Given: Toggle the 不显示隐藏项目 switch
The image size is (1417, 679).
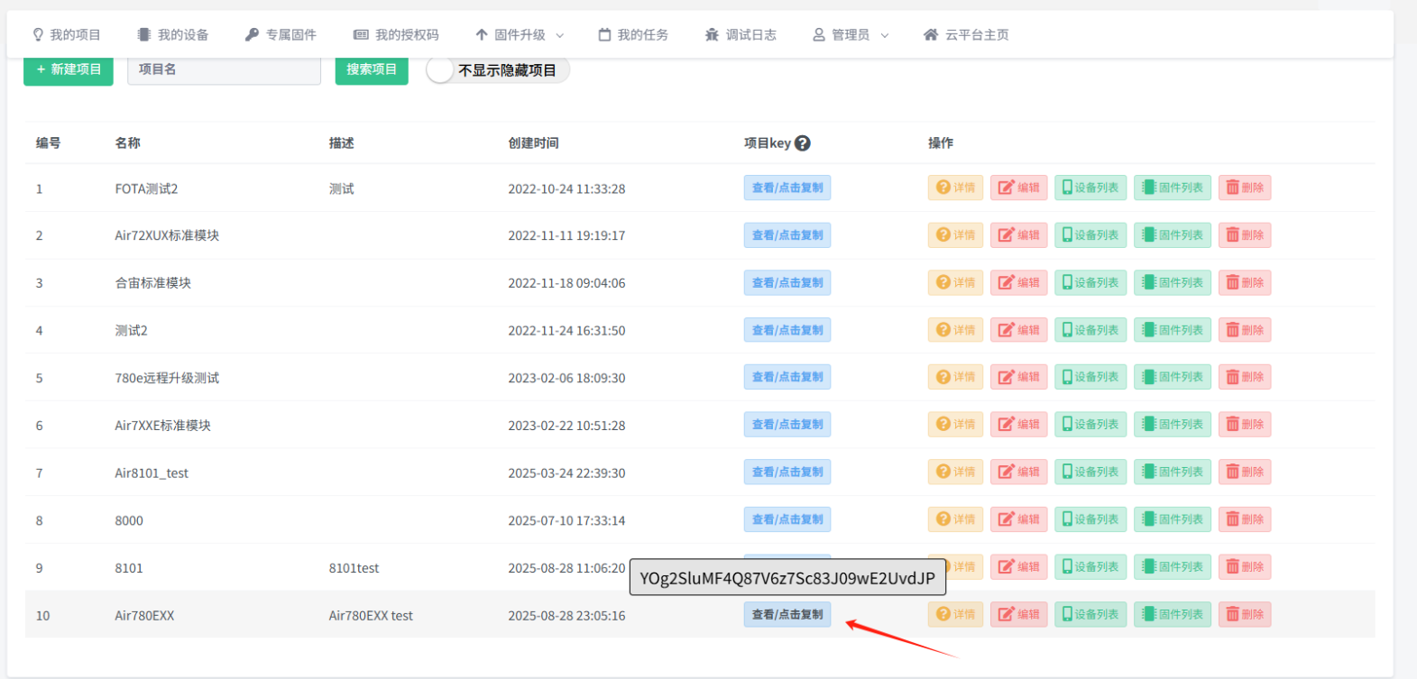Looking at the screenshot, I should click(x=440, y=70).
